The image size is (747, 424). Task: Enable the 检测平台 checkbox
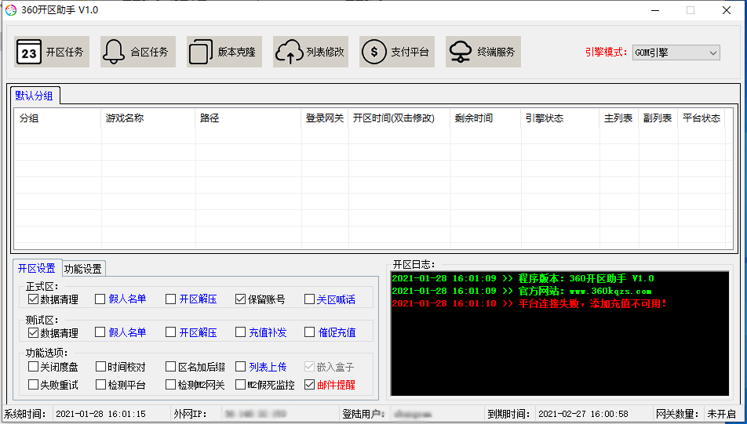(100, 384)
